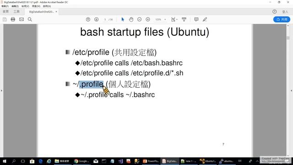
Task: Switch to Google Chrome taskbar item
Action: [81, 161]
